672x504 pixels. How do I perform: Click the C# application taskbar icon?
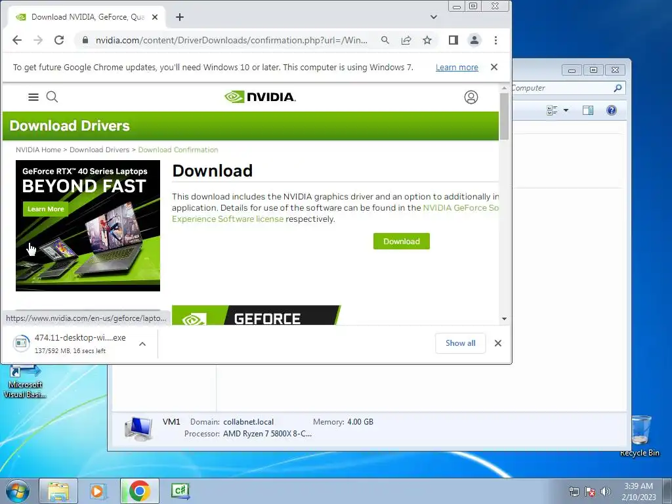click(x=180, y=491)
